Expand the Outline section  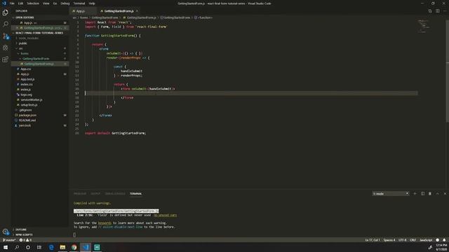point(40,230)
